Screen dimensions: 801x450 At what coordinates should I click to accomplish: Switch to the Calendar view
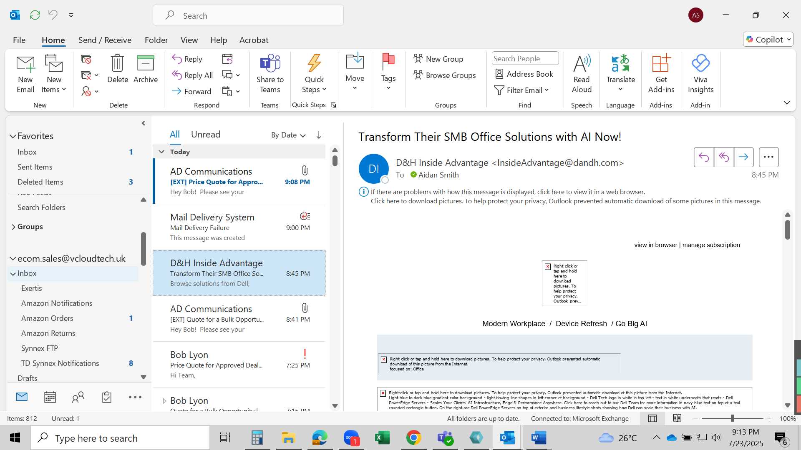(50, 397)
